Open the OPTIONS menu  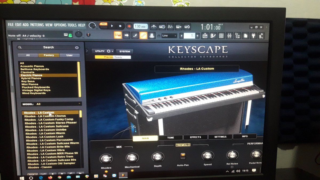click(60, 25)
